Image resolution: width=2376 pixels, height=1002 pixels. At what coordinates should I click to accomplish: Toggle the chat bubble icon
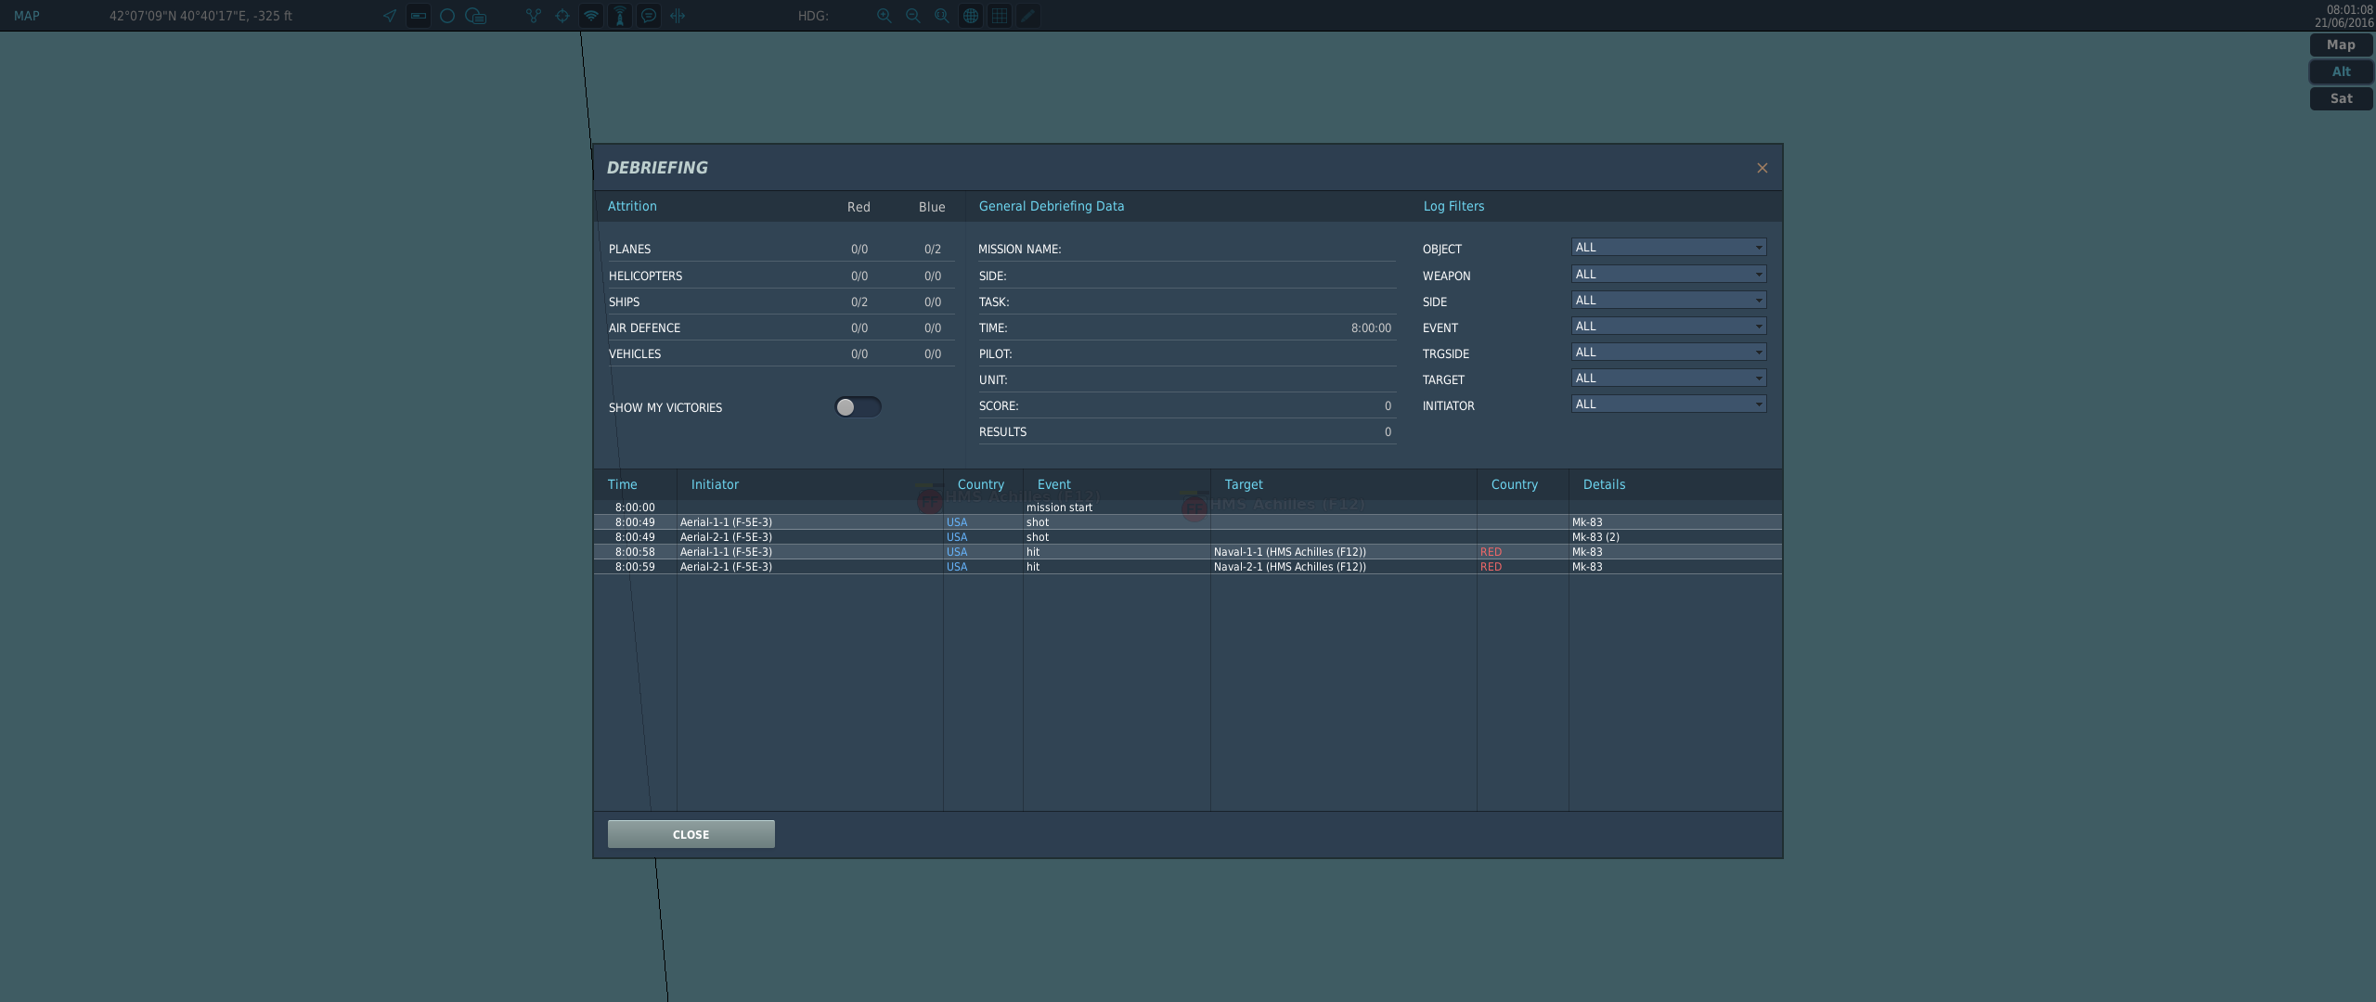[x=649, y=16]
